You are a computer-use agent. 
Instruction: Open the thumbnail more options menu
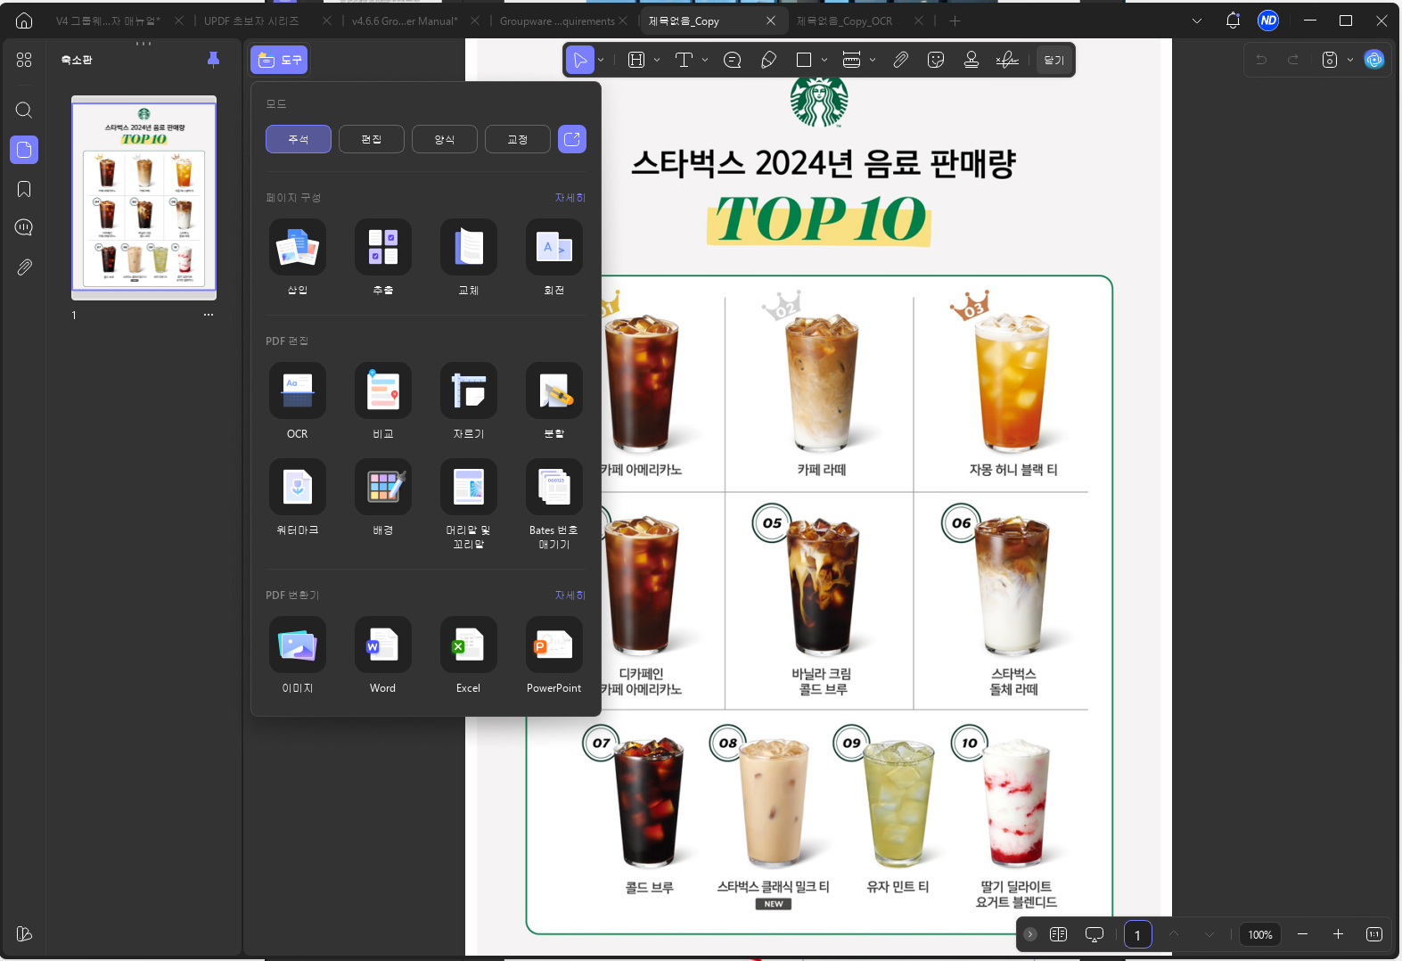(209, 315)
